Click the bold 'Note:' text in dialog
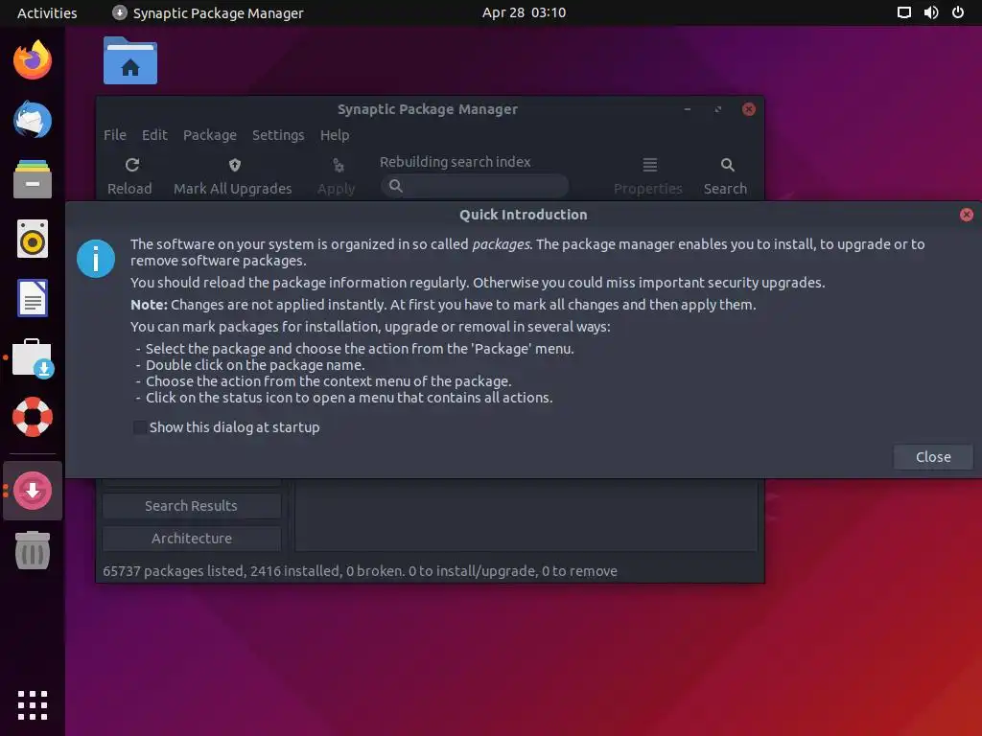 pyautogui.click(x=149, y=305)
